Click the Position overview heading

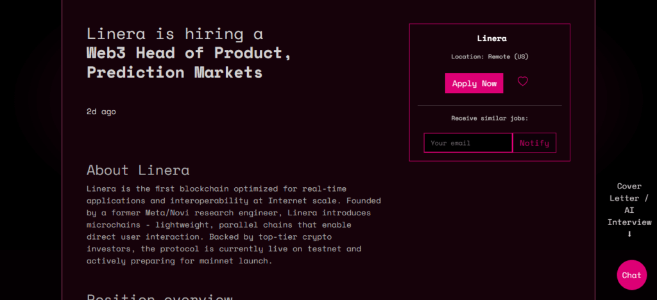click(x=159, y=297)
